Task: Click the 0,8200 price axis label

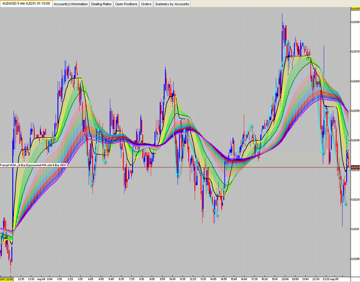Action: (355, 259)
